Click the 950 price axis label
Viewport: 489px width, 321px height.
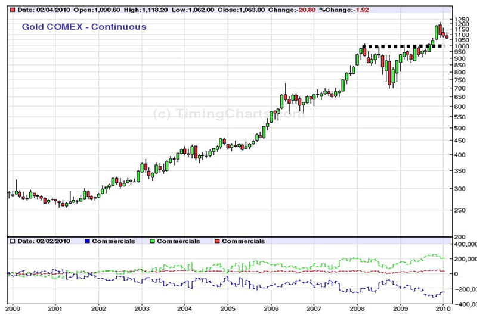pos(460,52)
